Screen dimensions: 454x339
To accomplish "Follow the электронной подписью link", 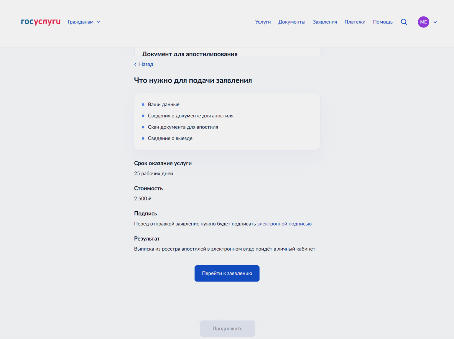I will (x=284, y=224).
